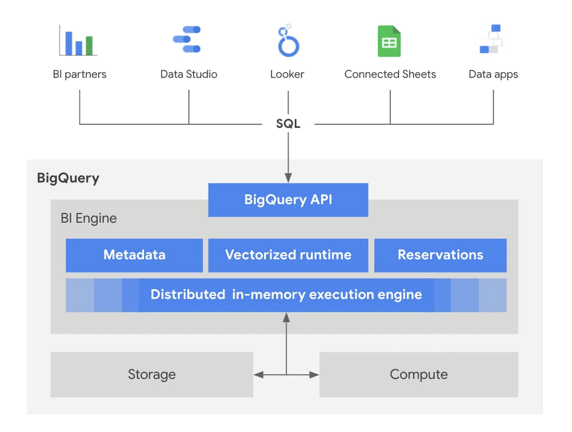Open the Metadata block
572x432 pixels.
tap(134, 255)
